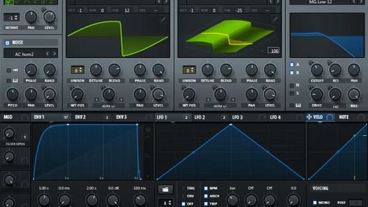Switch to the LFO 3 tab
Viewport: 368px width, 207px height.
(248, 117)
